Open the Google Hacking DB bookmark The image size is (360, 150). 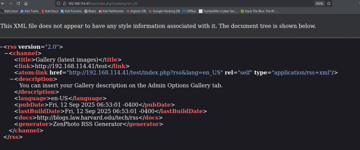163,11
